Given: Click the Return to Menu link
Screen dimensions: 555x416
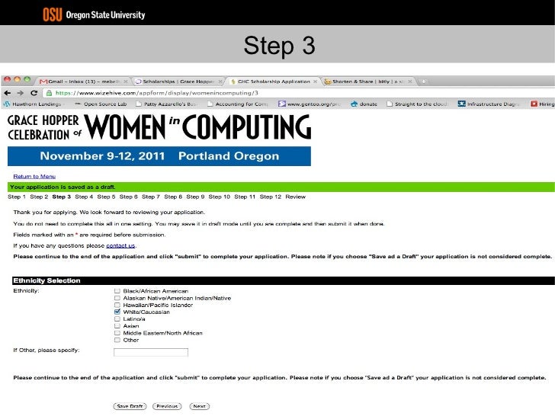Looking at the screenshot, I should coord(34,176).
